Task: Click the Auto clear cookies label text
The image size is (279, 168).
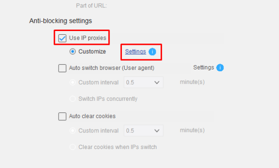Action: click(92, 116)
